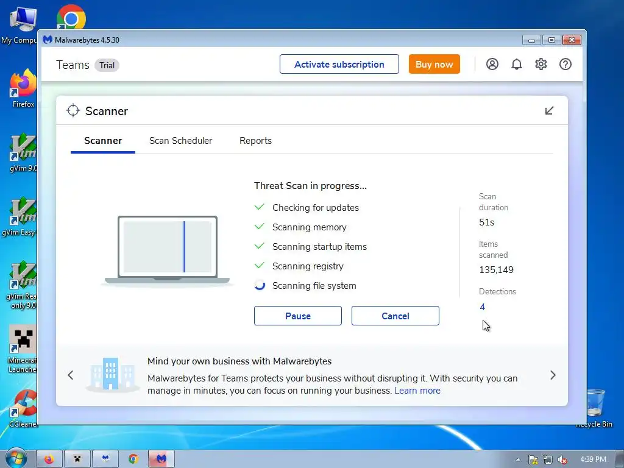Cancel the threat scan
The height and width of the screenshot is (468, 624).
(395, 316)
